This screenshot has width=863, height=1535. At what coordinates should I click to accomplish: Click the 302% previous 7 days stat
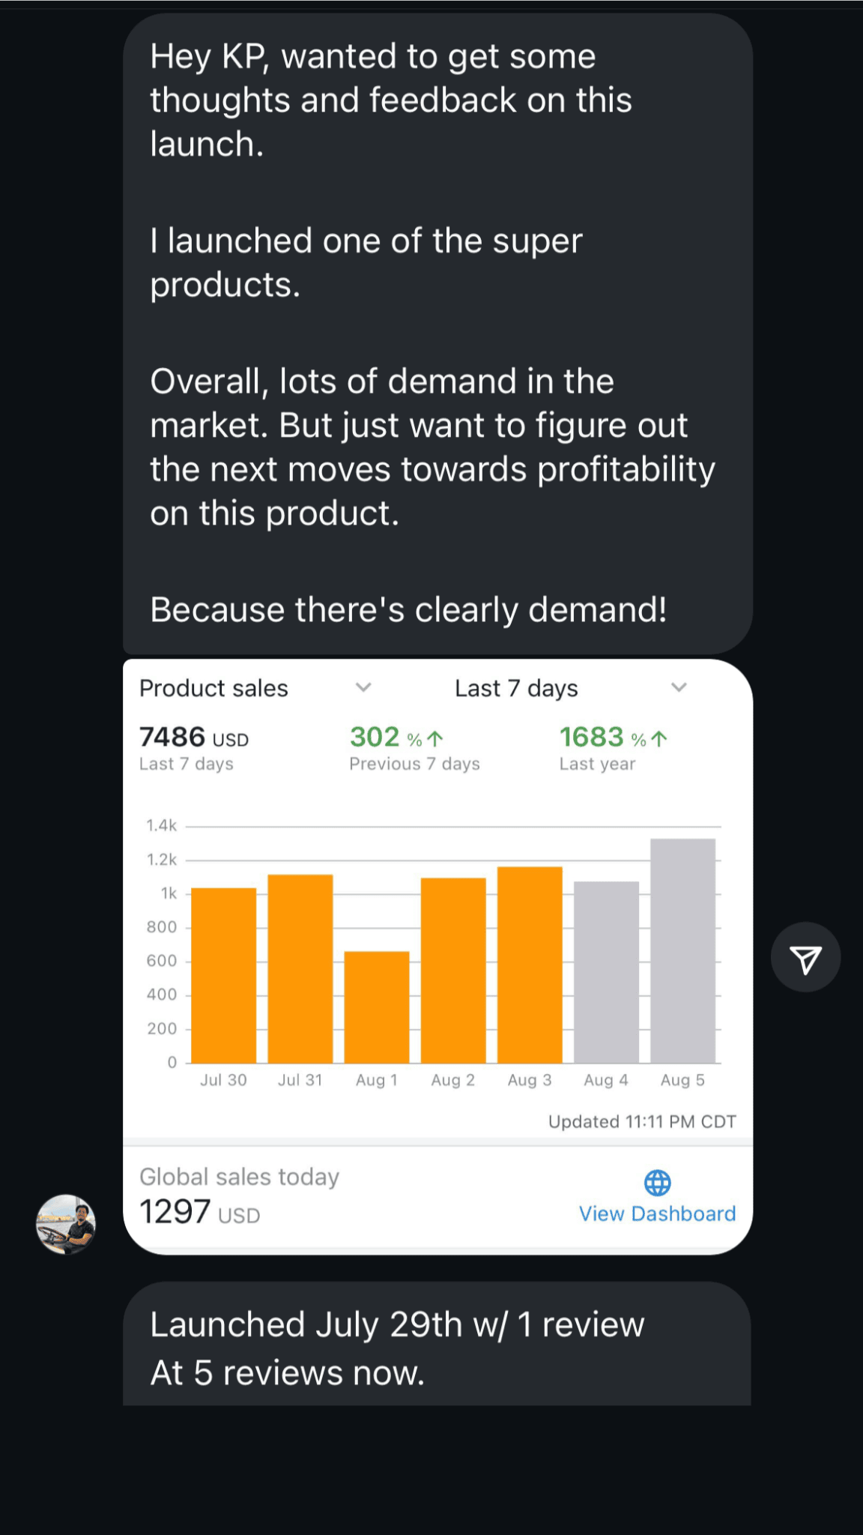pyautogui.click(x=386, y=738)
